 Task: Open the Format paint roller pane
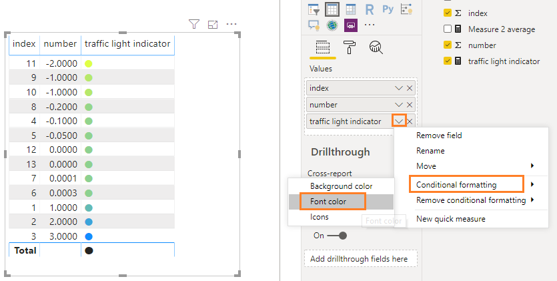coord(349,47)
